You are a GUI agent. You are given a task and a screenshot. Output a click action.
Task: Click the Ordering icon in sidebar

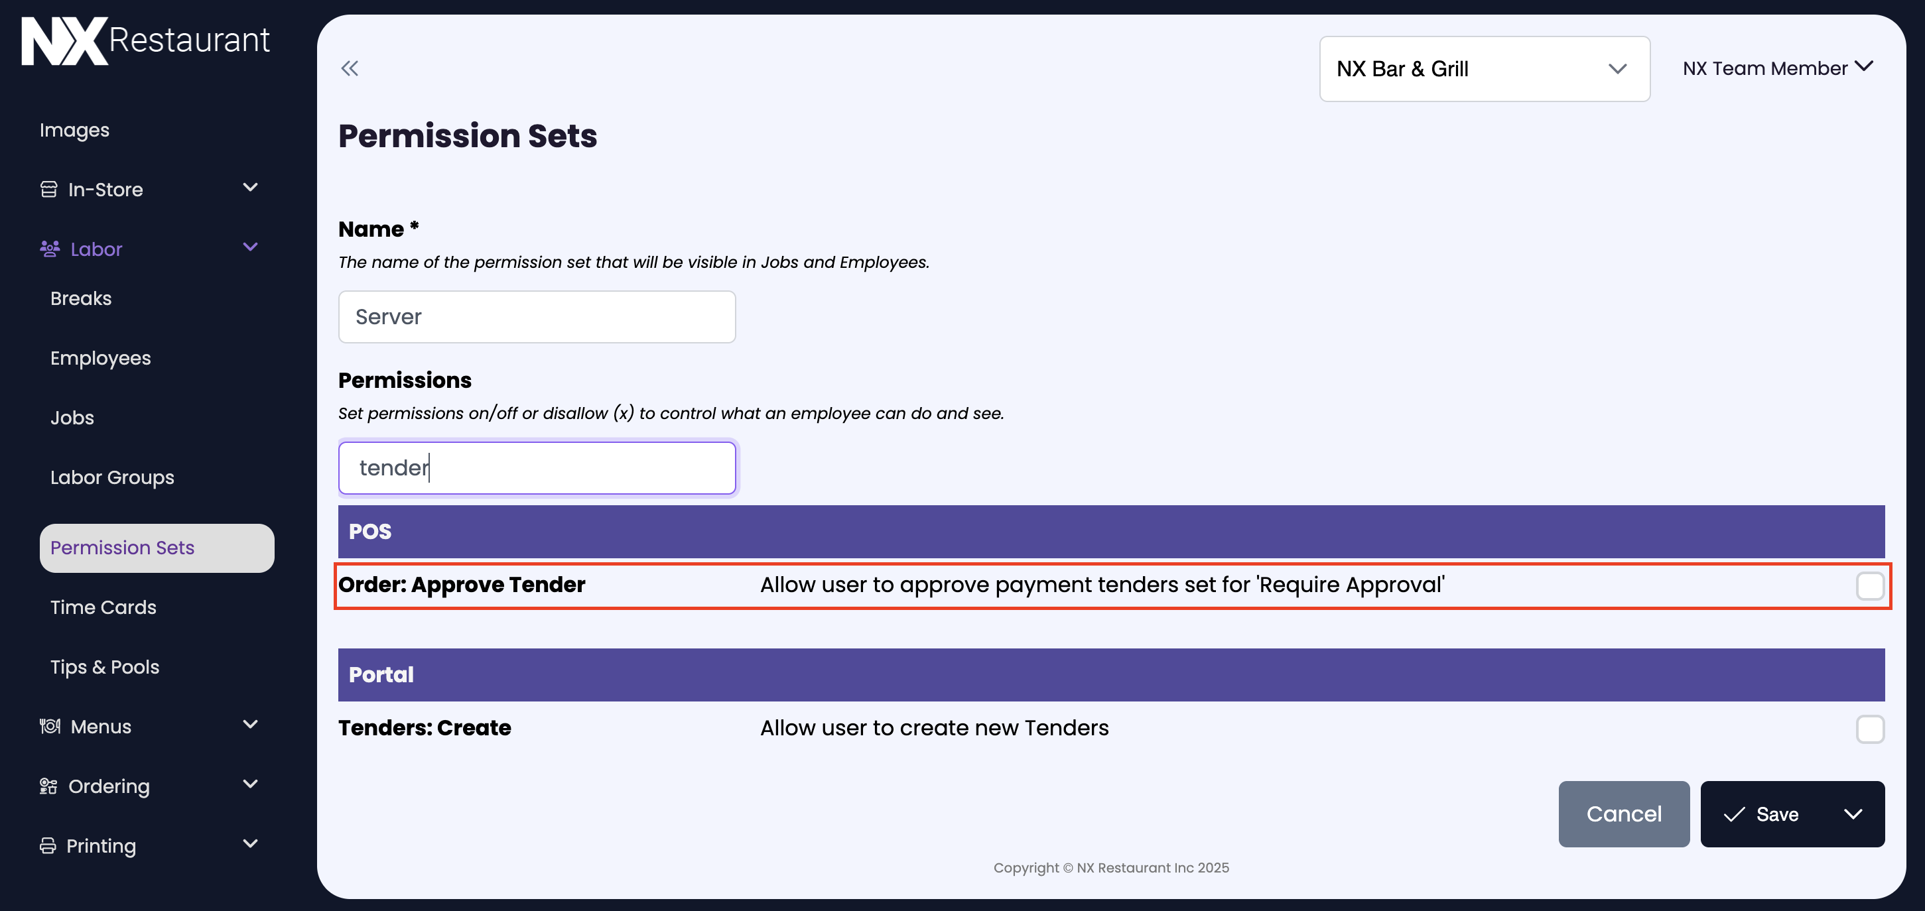point(48,786)
